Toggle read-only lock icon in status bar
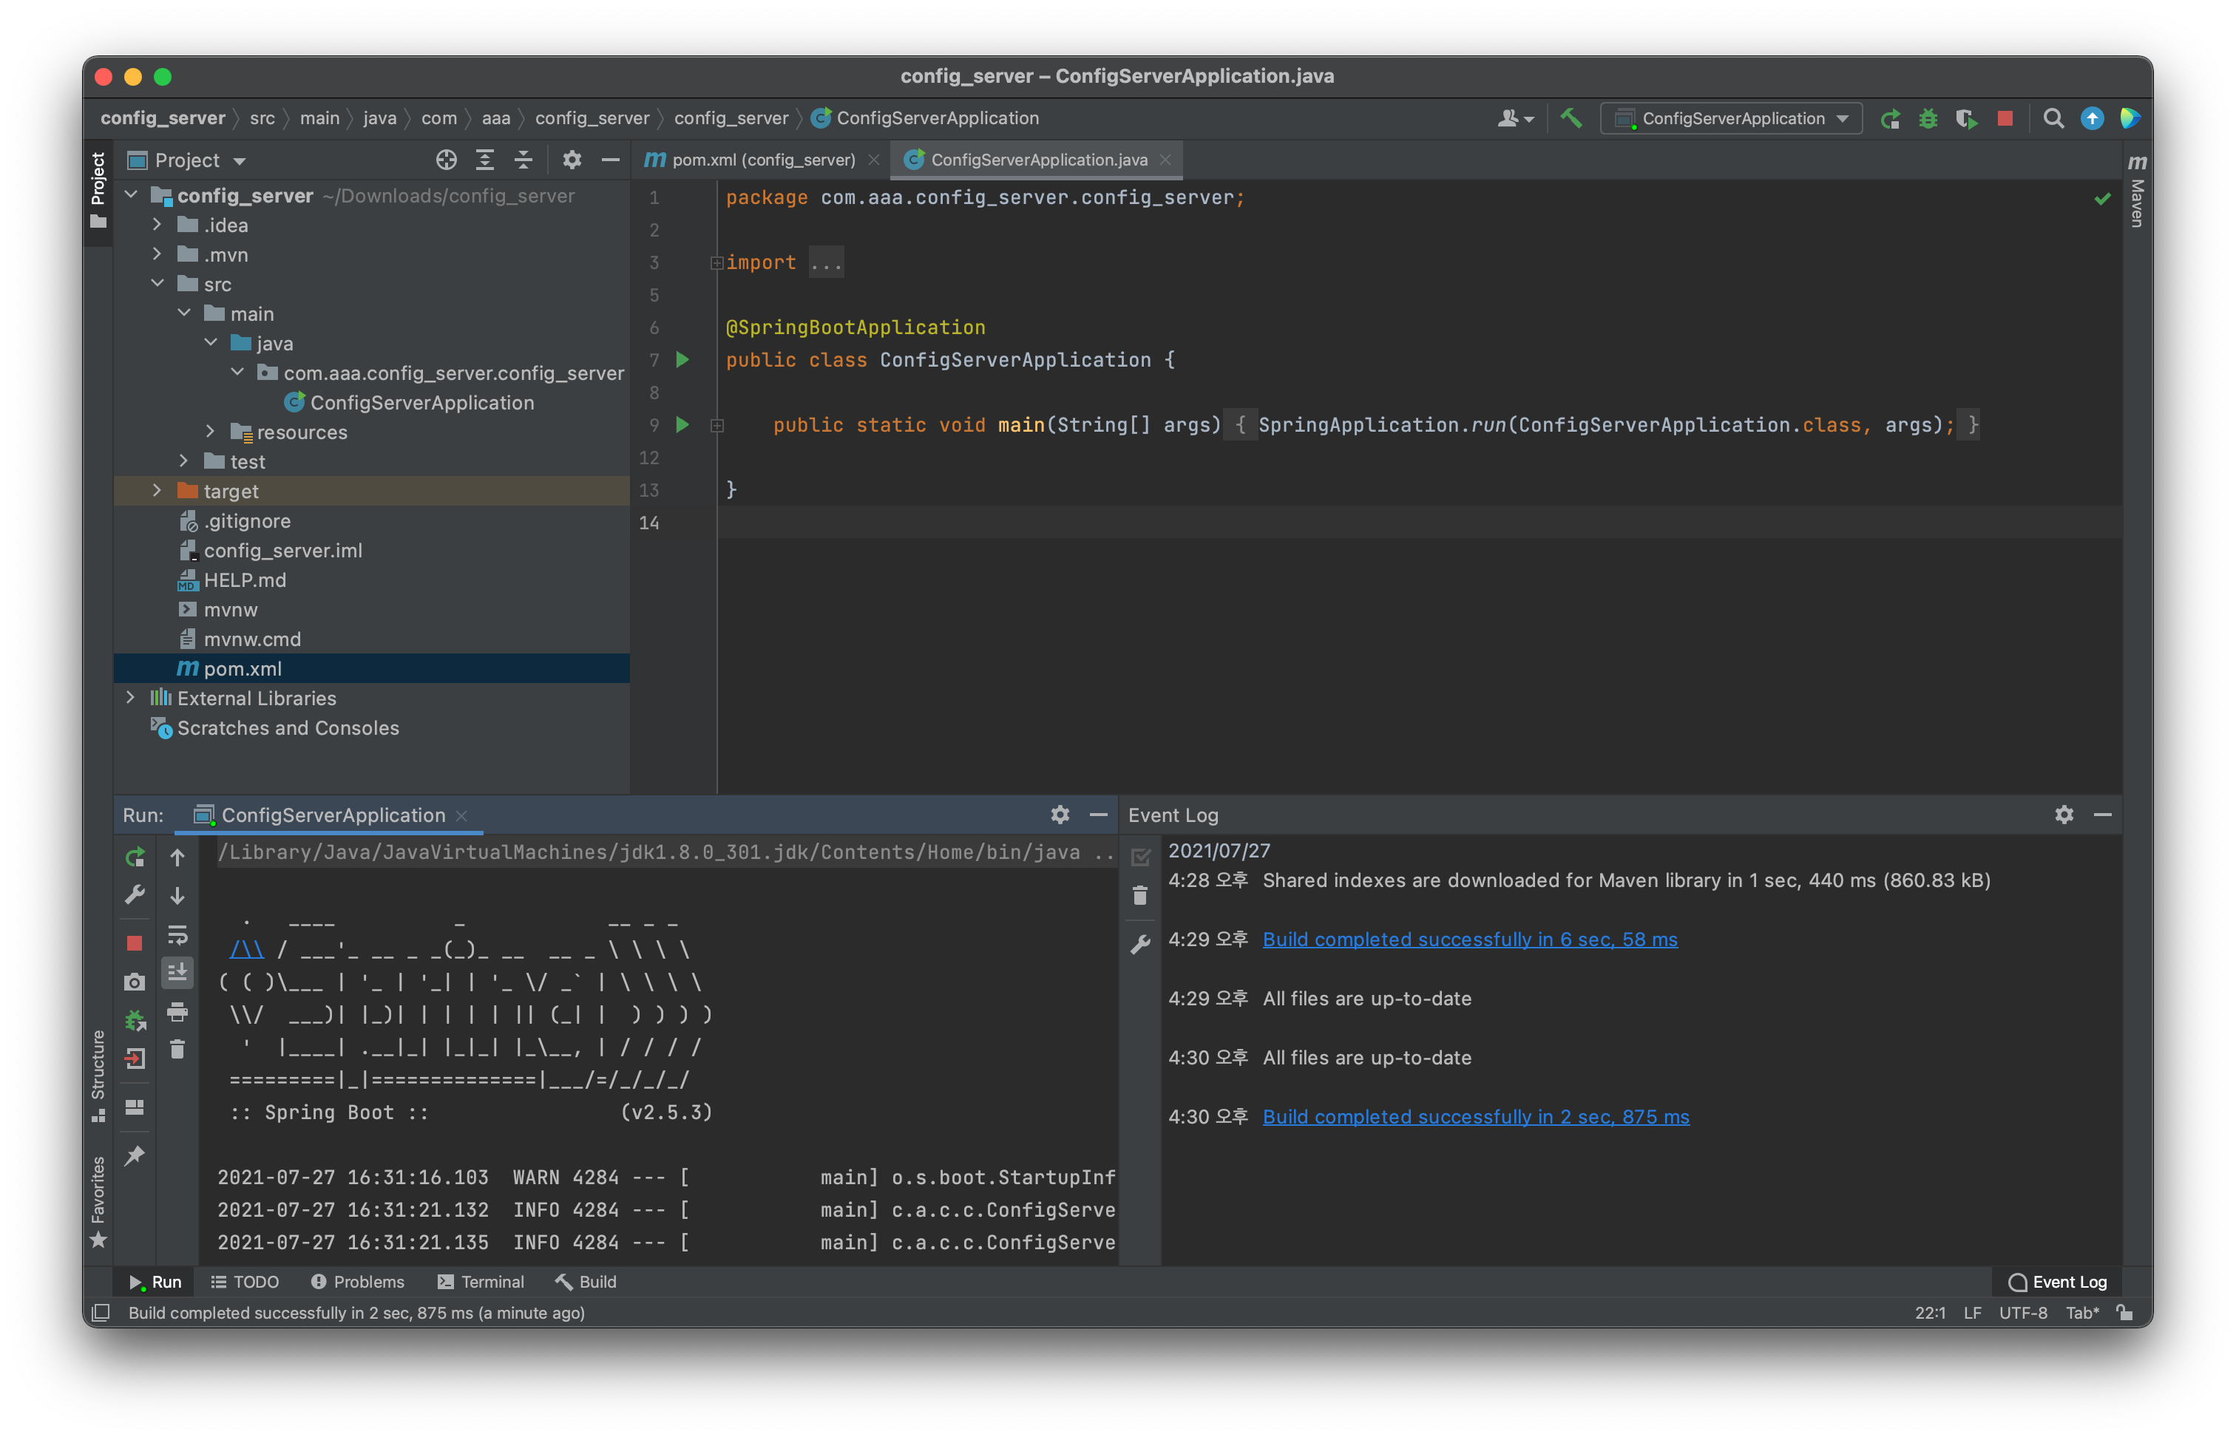Image resolution: width=2236 pixels, height=1437 pixels. (x=2125, y=1312)
